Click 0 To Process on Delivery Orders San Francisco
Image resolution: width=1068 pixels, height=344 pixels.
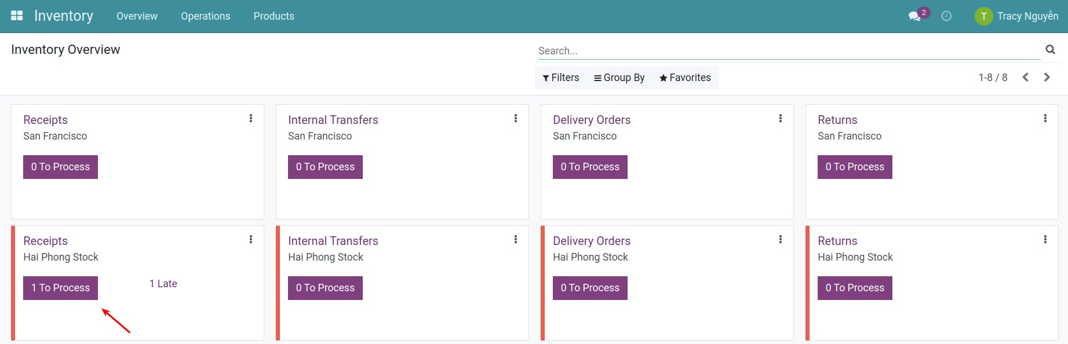click(590, 167)
